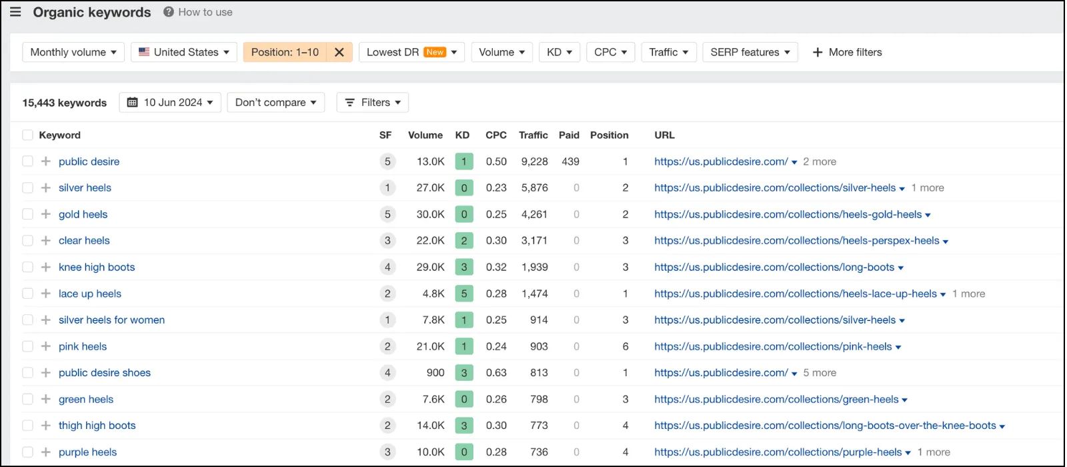Open the hamburger menu icon

(x=15, y=12)
